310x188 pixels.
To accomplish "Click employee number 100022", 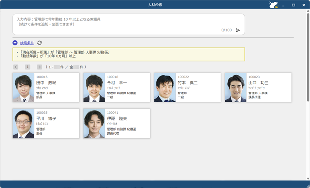I will [183, 77].
